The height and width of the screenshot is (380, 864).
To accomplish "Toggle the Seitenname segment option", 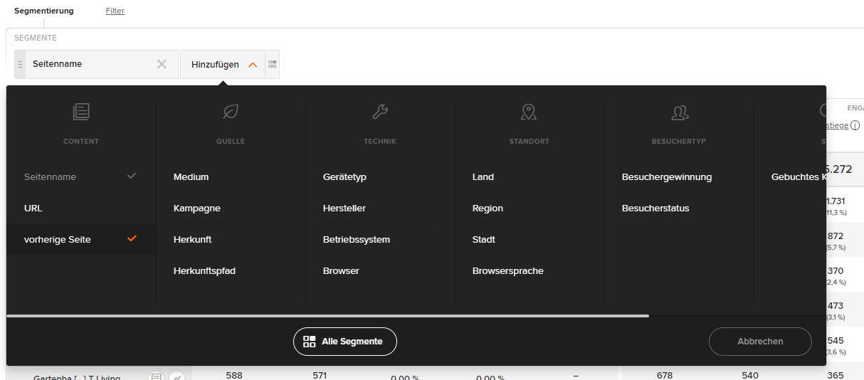I will (81, 176).
